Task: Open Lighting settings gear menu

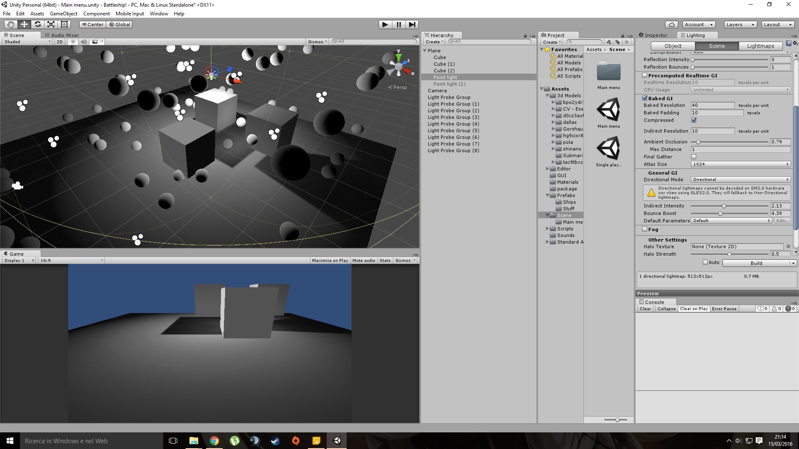Action: click(x=795, y=43)
